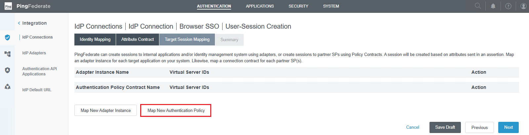Screen dimensions: 529x135
Task: Open the search magnifier icon
Action: [x=478, y=6]
